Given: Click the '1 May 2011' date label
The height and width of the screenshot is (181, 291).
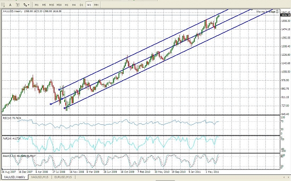Looking at the screenshot, I should (x=212, y=172).
